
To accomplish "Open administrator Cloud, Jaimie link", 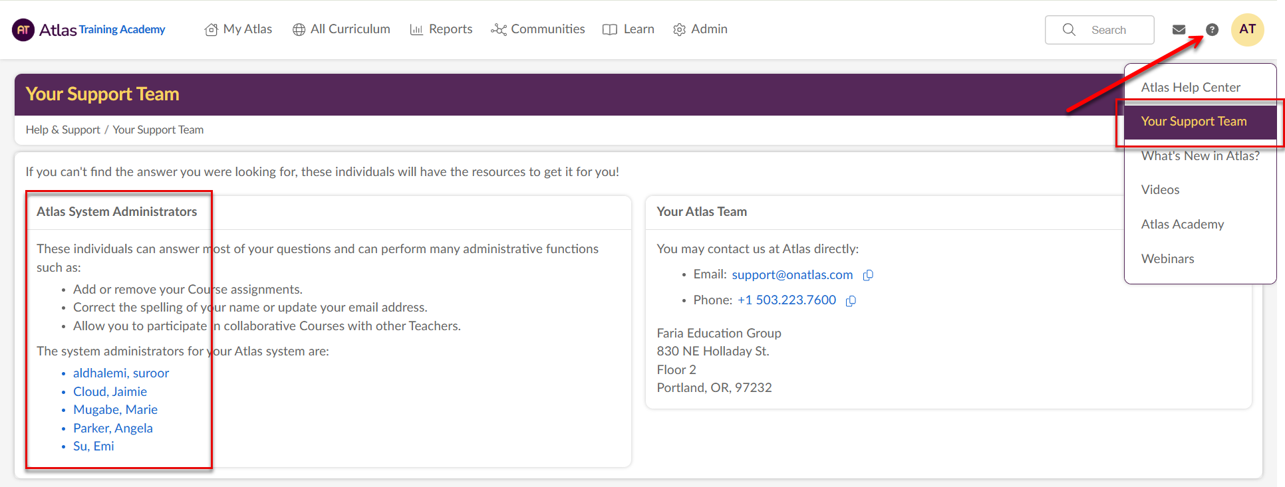I will point(110,392).
